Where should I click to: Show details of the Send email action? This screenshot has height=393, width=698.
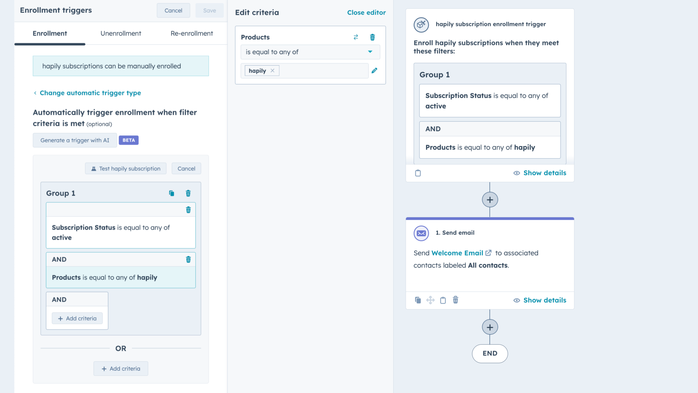point(539,300)
